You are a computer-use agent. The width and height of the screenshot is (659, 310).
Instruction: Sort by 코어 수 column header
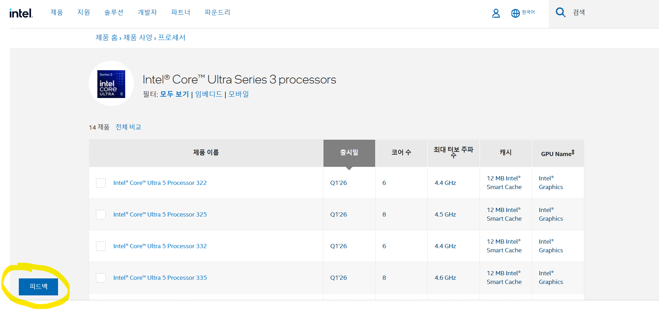pos(401,153)
